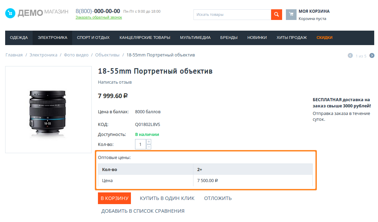The image size is (378, 222).
Task: Select the Скидки menu item
Action: [x=324, y=38]
